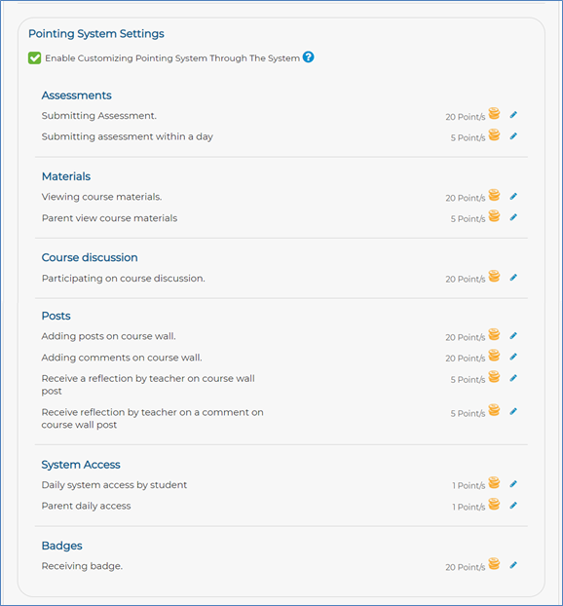Edit points for Parent view course materials
The image size is (563, 606).
(513, 217)
